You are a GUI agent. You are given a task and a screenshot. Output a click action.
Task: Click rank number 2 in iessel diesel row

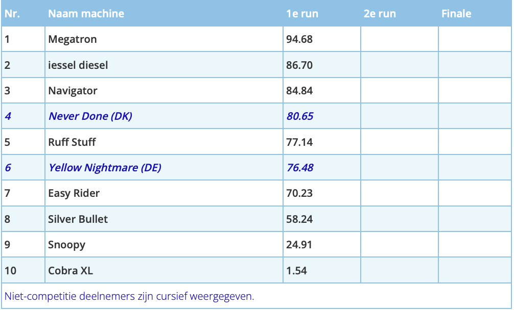click(x=7, y=65)
